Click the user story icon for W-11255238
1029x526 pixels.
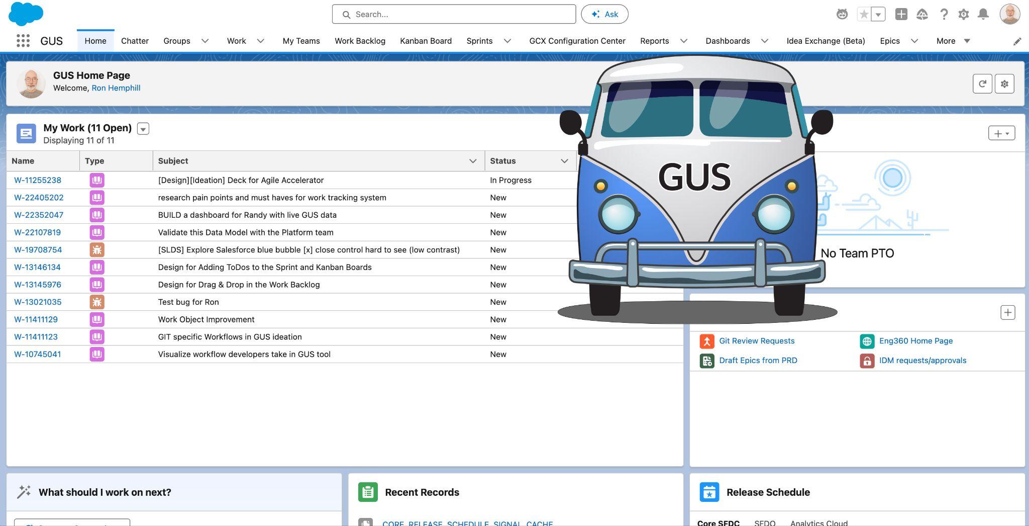tap(97, 180)
